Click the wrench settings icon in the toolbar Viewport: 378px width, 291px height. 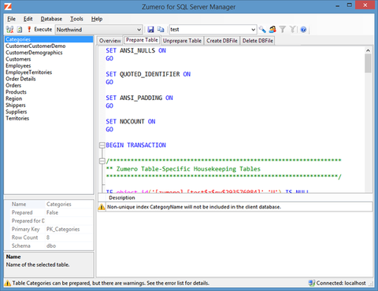click(x=262, y=29)
